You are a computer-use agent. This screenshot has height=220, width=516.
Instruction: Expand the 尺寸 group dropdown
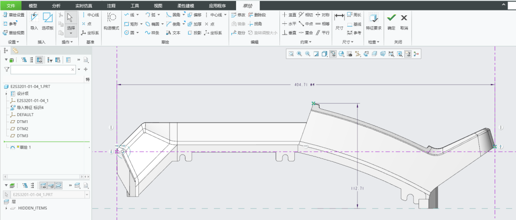click(x=348, y=42)
